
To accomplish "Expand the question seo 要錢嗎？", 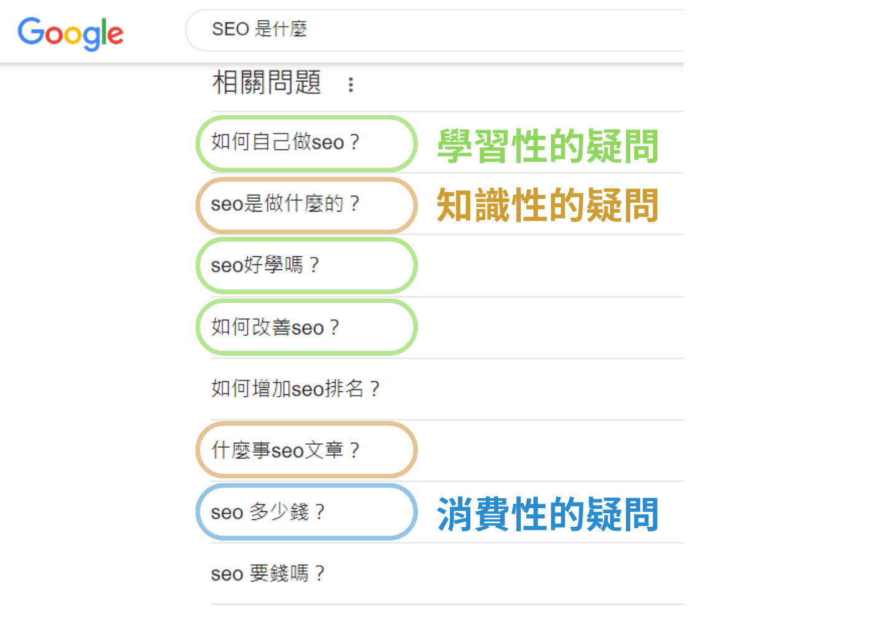I will (x=268, y=573).
